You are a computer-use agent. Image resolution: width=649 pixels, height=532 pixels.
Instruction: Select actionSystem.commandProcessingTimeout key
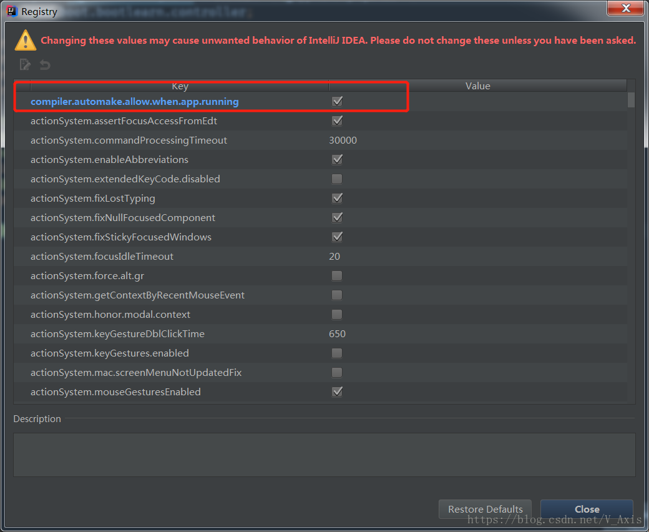[x=129, y=140]
